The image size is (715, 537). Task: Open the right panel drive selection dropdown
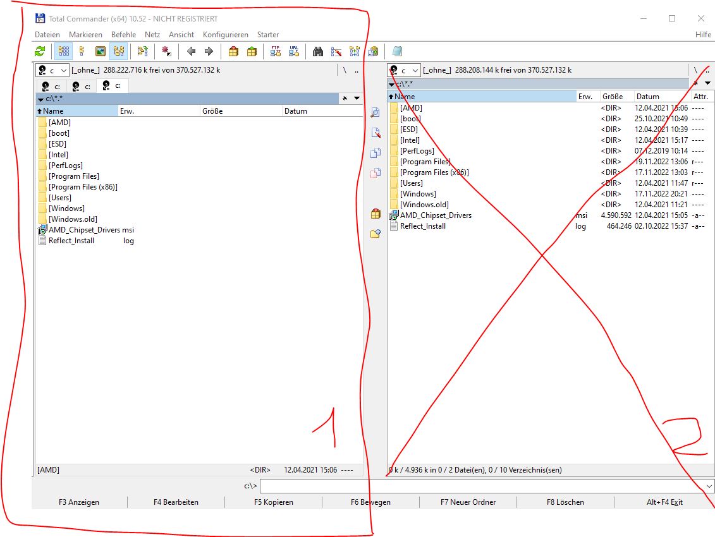pyautogui.click(x=404, y=70)
